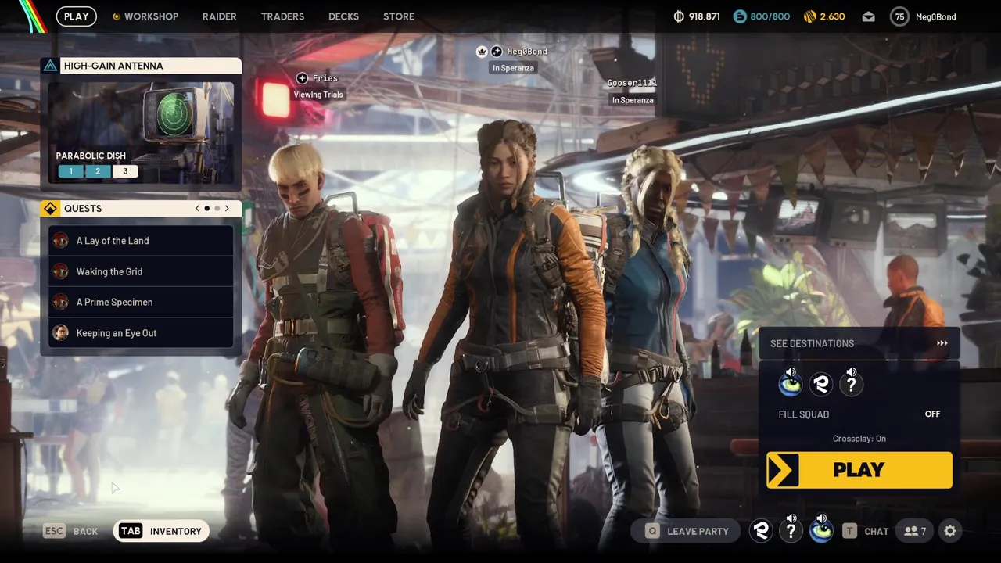Go to next quests page arrow
This screenshot has width=1001, height=563.
coord(227,208)
